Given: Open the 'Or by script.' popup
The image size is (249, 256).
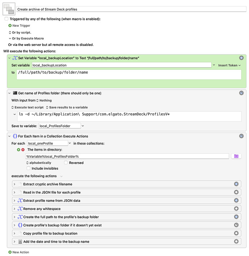Looking at the screenshot, I should (20, 32).
